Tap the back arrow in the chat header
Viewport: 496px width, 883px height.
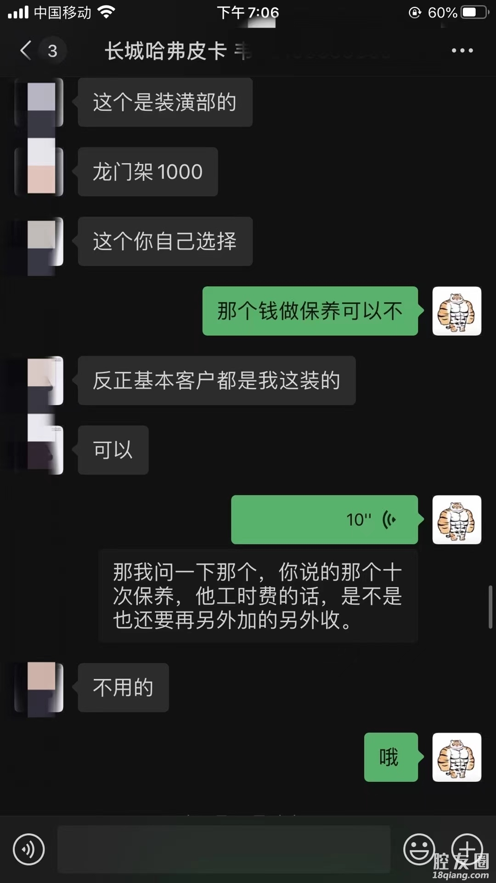(x=26, y=50)
